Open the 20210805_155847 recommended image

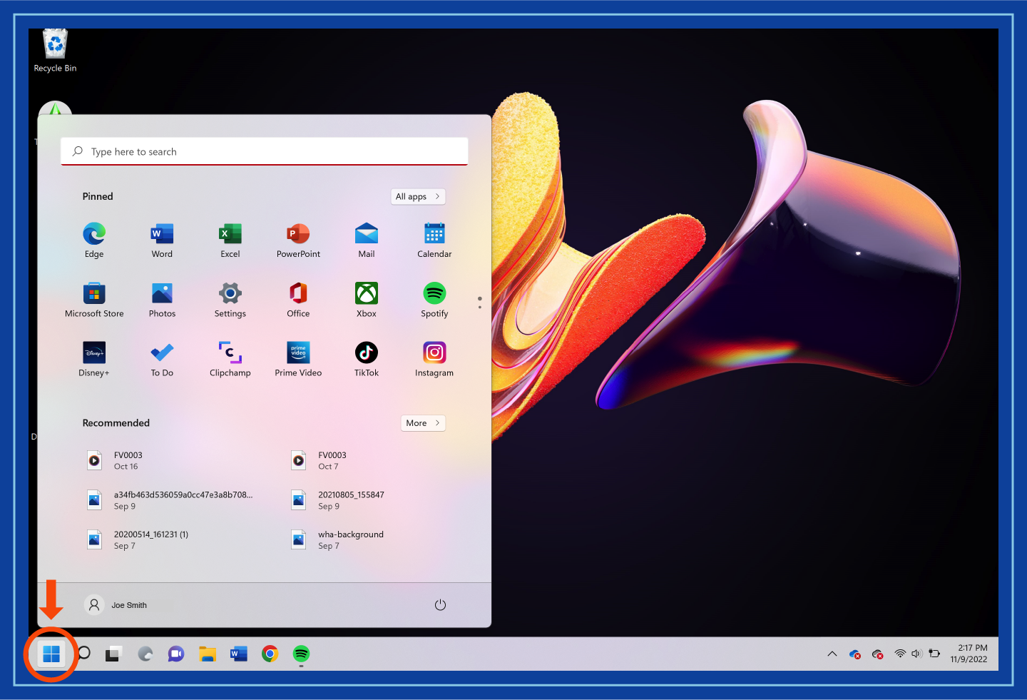click(x=350, y=499)
